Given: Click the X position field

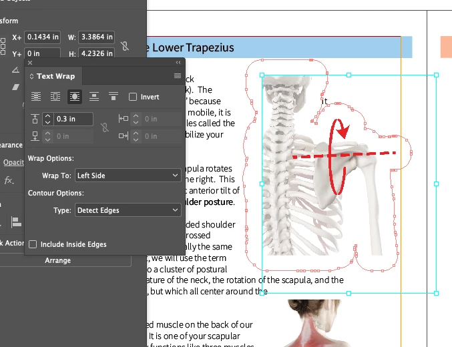Looking at the screenshot, I should tap(42, 37).
